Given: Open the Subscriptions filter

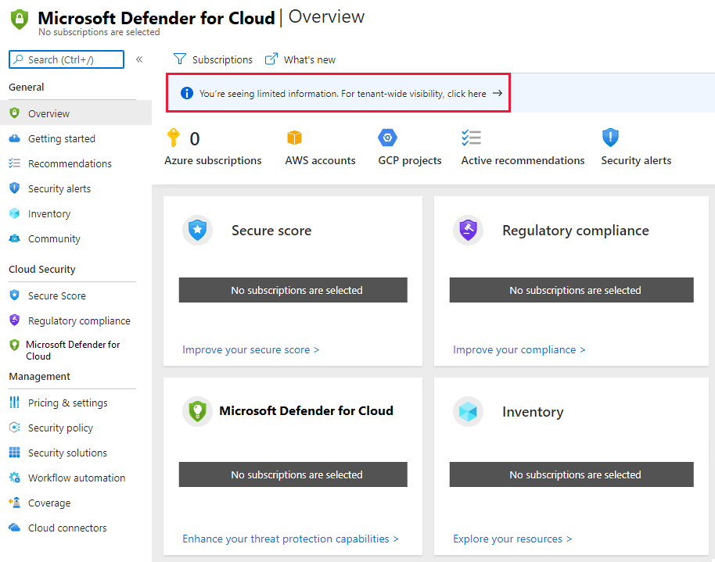Looking at the screenshot, I should tap(214, 59).
